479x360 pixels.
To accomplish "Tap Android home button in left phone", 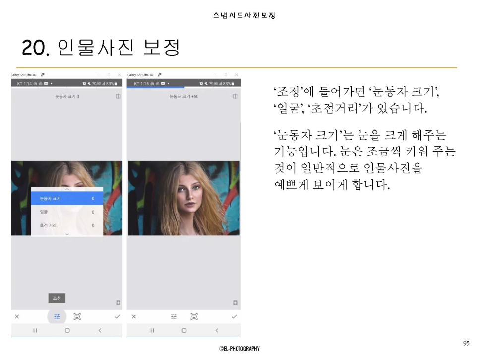I will pyautogui.click(x=67, y=330).
